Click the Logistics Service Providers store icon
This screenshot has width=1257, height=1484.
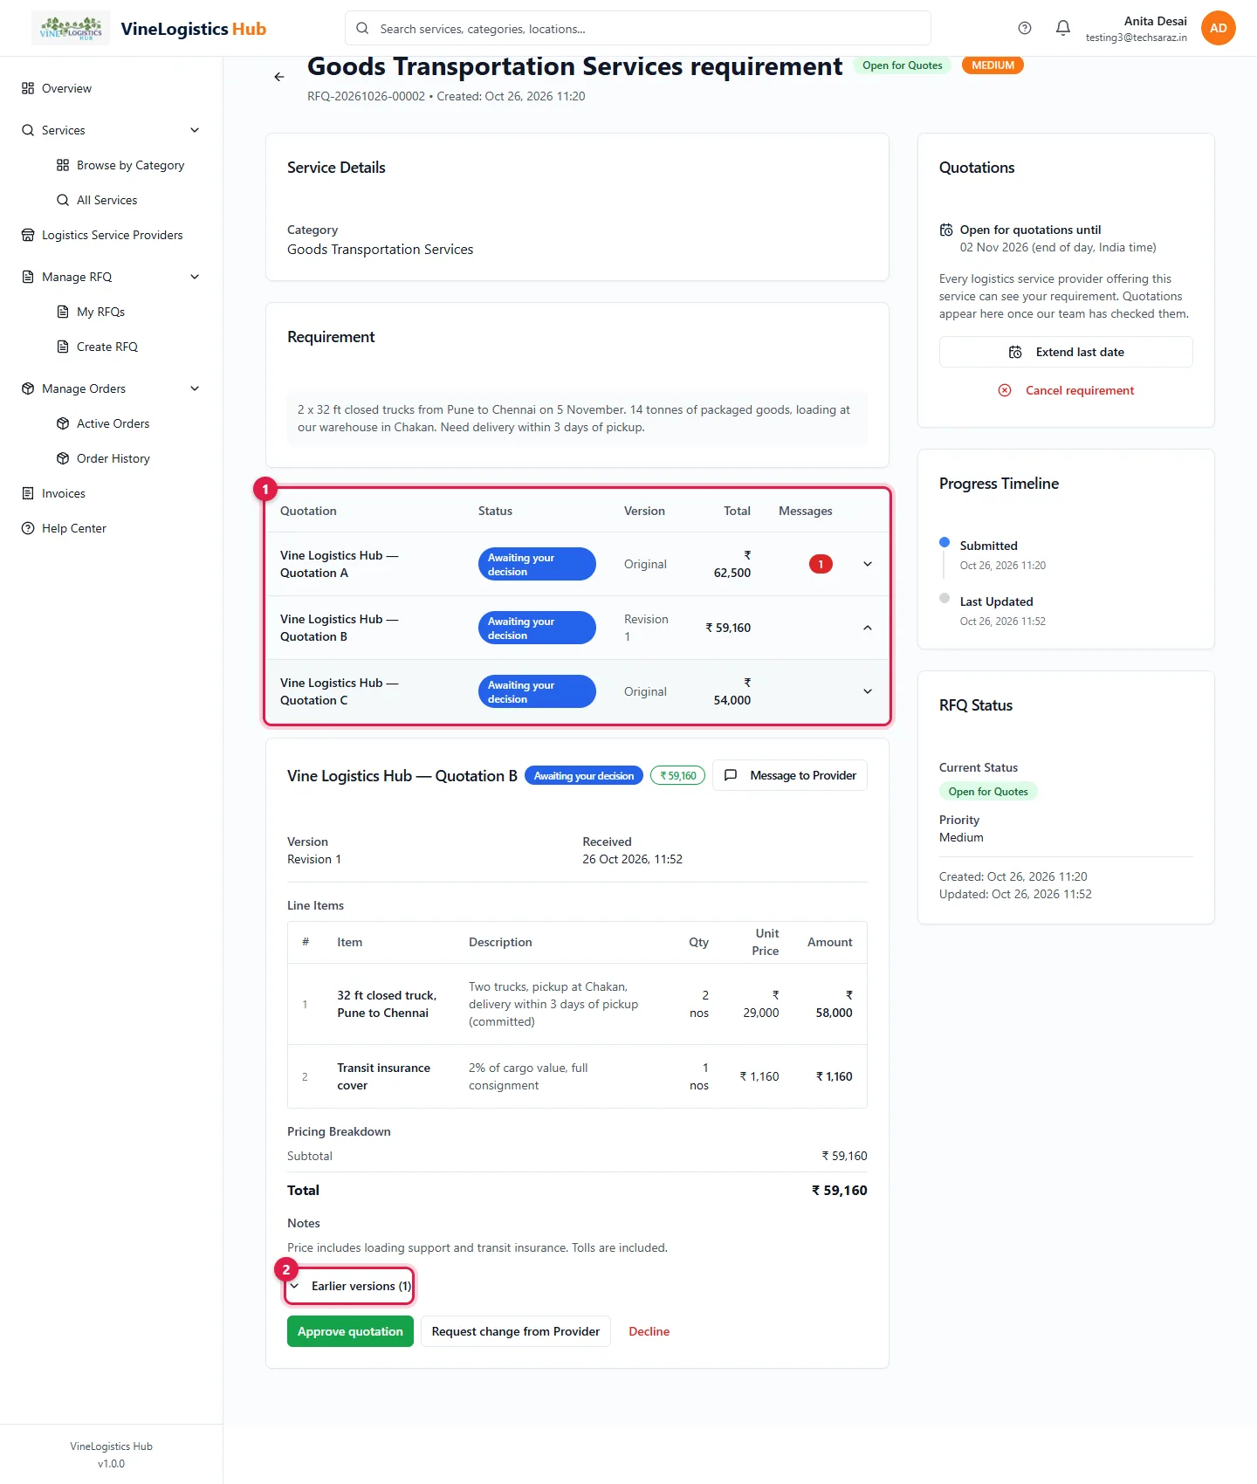tap(28, 235)
